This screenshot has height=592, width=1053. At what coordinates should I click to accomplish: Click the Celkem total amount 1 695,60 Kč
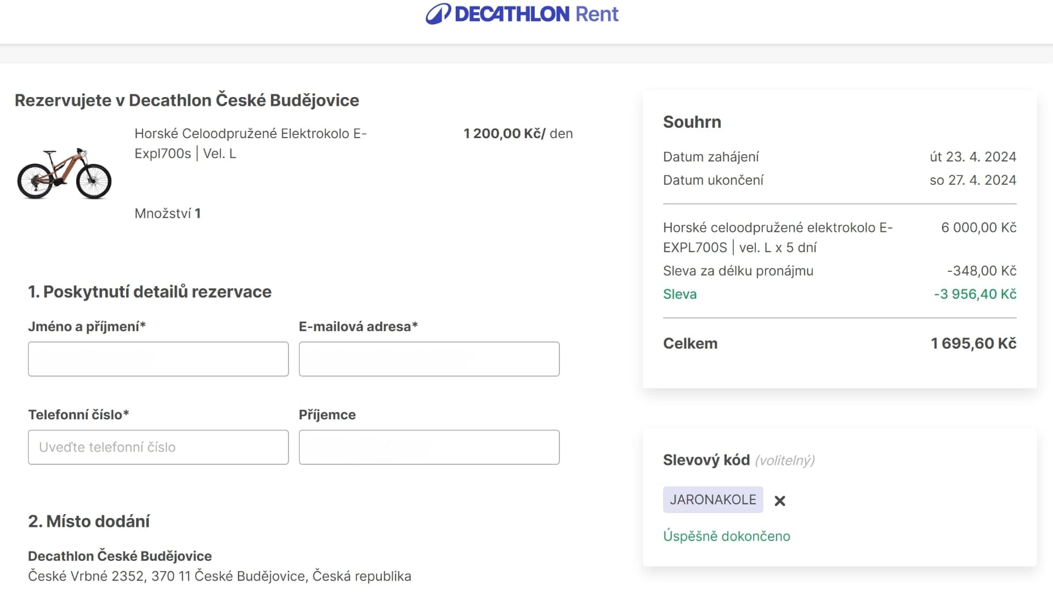tap(973, 344)
